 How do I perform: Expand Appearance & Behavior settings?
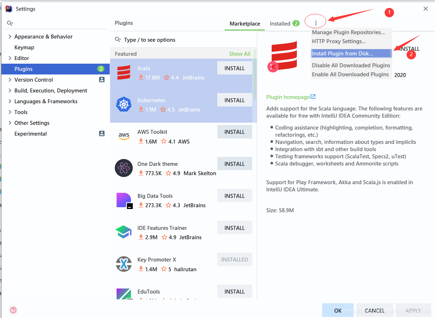pos(10,36)
